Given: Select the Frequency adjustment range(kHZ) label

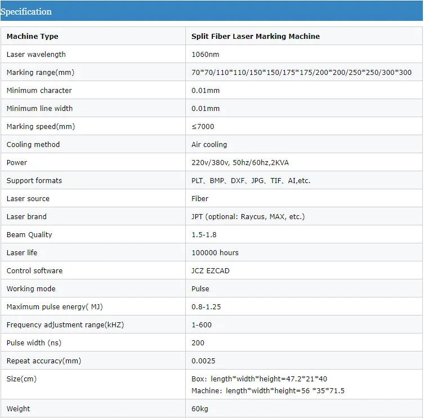Looking at the screenshot, I should (65, 325).
